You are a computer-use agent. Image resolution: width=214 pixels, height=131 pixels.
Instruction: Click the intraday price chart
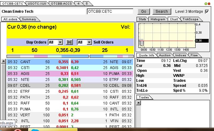point(167,35)
